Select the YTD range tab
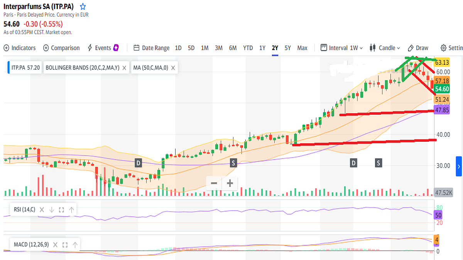The width and height of the screenshot is (463, 260). [248, 48]
